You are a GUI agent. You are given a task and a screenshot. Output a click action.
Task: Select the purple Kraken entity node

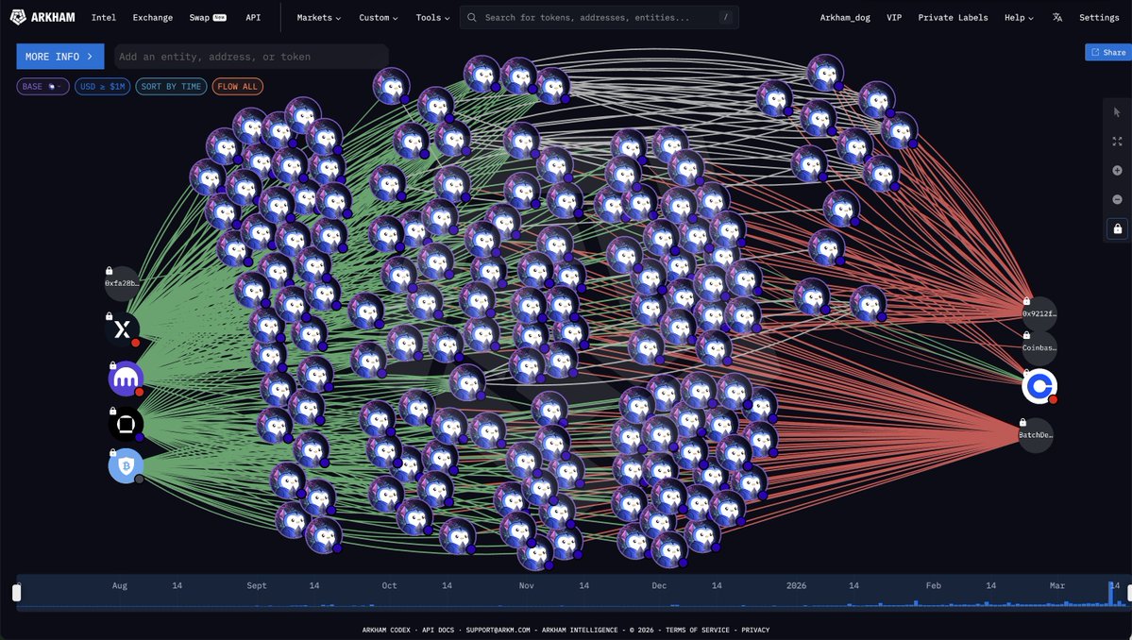click(126, 379)
